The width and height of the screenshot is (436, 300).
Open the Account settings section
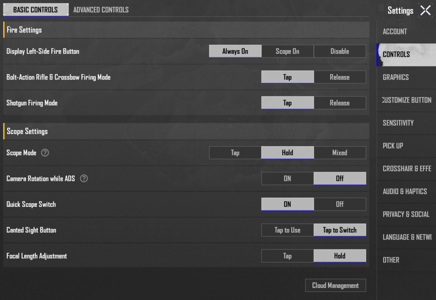[x=395, y=31]
